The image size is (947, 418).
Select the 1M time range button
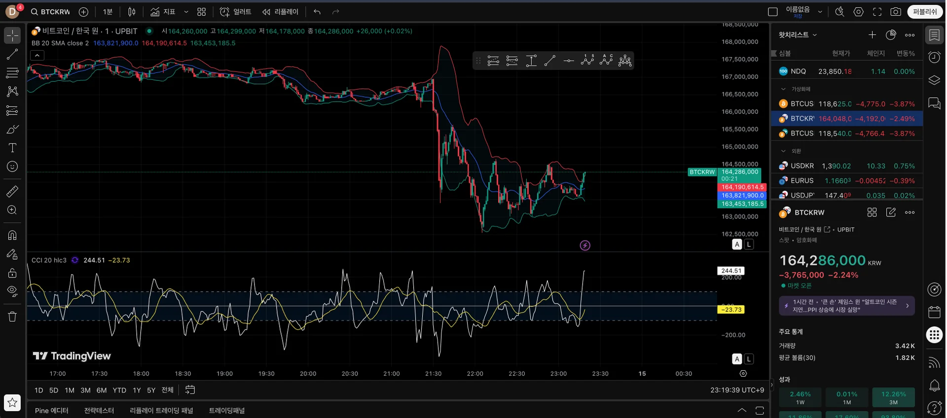click(x=70, y=390)
